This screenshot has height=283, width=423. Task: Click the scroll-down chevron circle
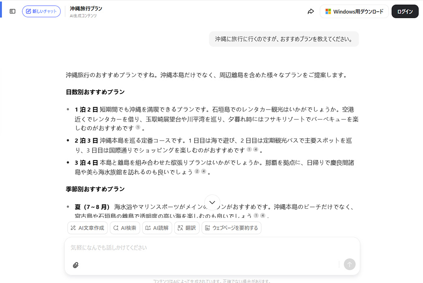click(212, 203)
